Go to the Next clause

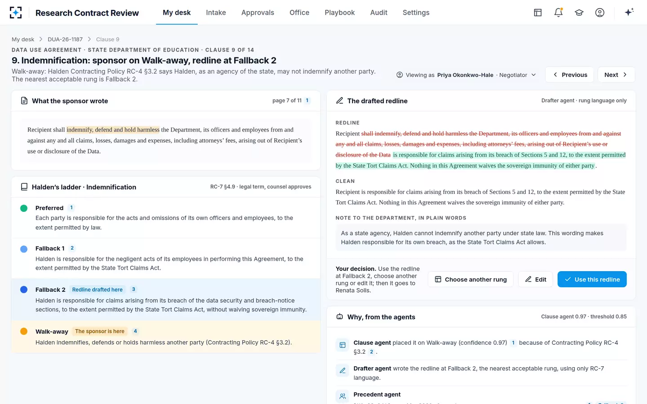(616, 75)
